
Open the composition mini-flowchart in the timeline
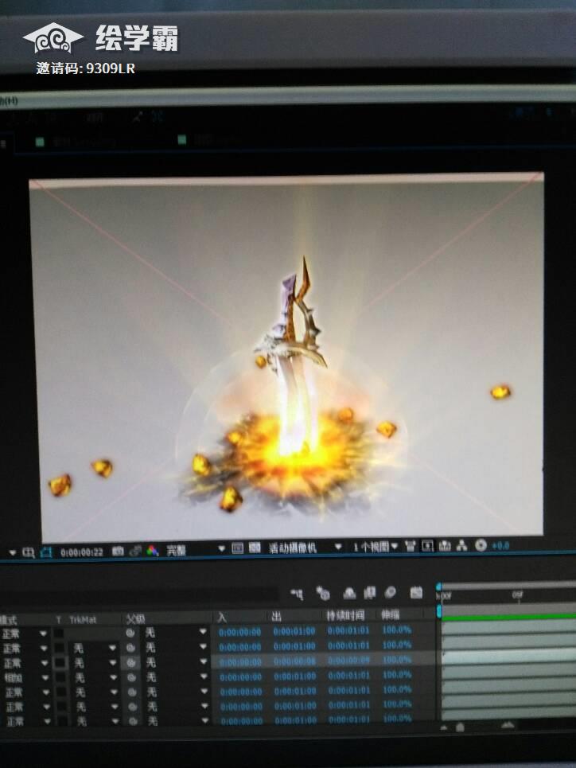pos(297,595)
